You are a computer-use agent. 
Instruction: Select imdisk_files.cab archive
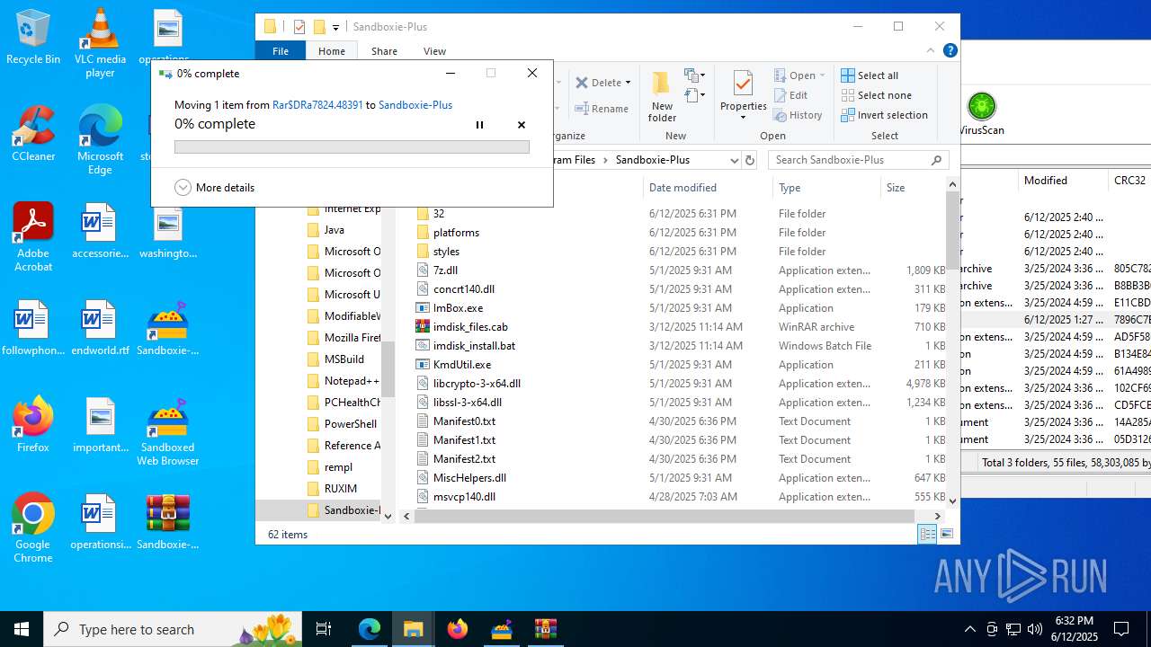(470, 327)
